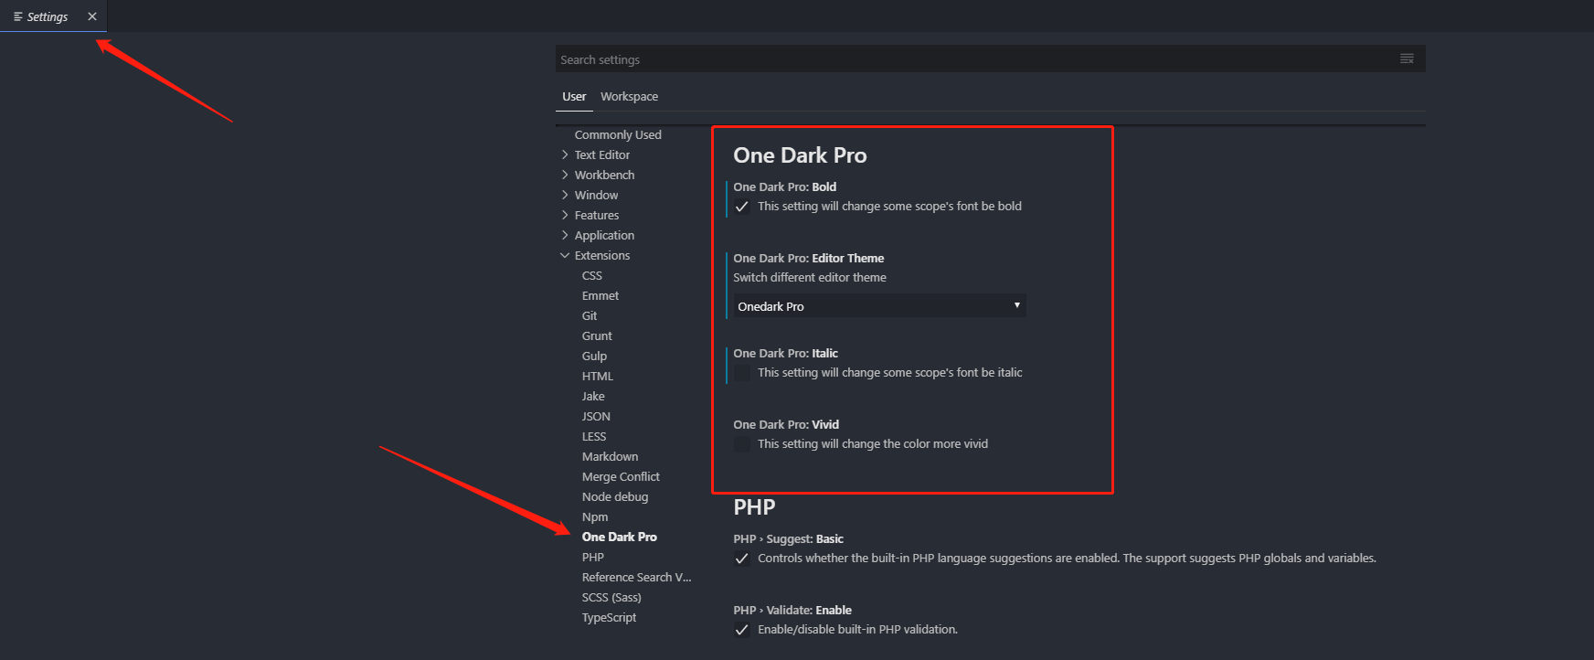1594x660 pixels.
Task: Enable One Dark Pro Italic checkbox
Action: click(742, 373)
